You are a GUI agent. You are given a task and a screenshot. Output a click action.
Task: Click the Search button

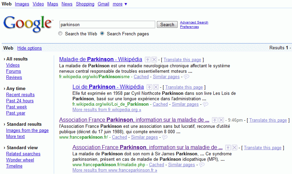167,24
